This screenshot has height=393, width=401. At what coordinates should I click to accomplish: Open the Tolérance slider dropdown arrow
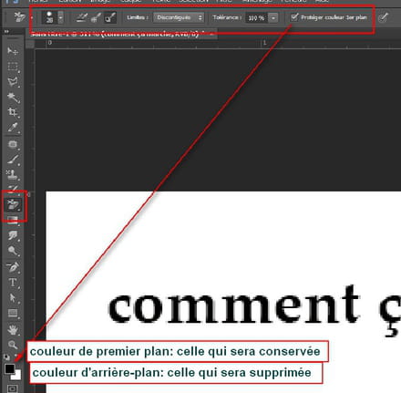[273, 18]
